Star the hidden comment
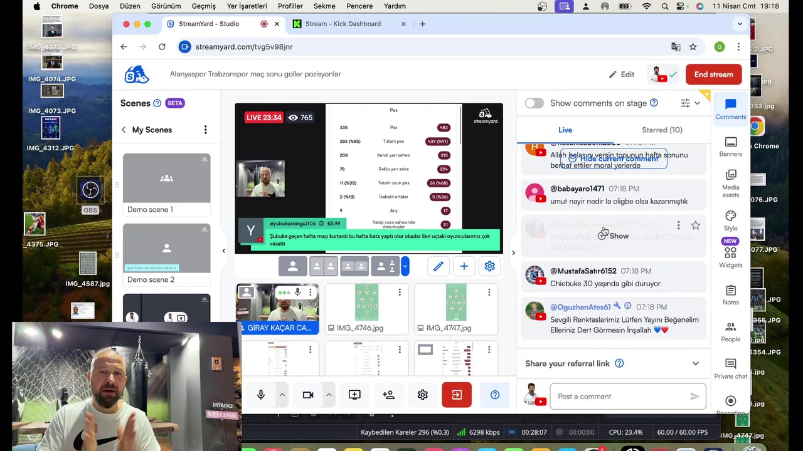This screenshot has width=803, height=451. (695, 225)
